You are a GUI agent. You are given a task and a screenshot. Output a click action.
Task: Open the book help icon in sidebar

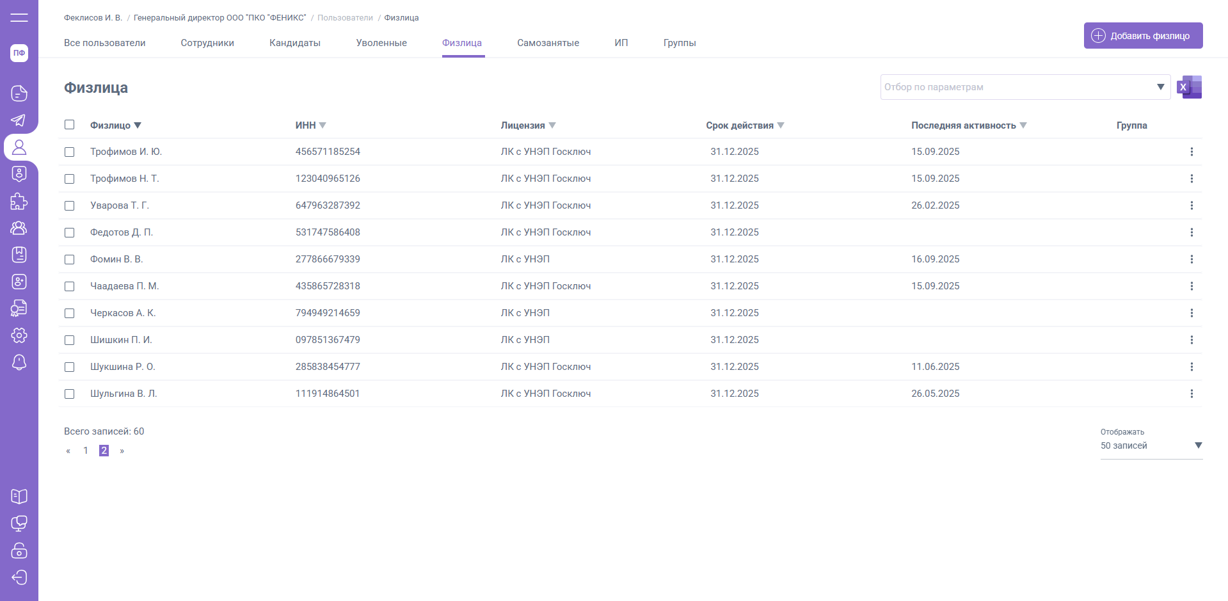(19, 497)
